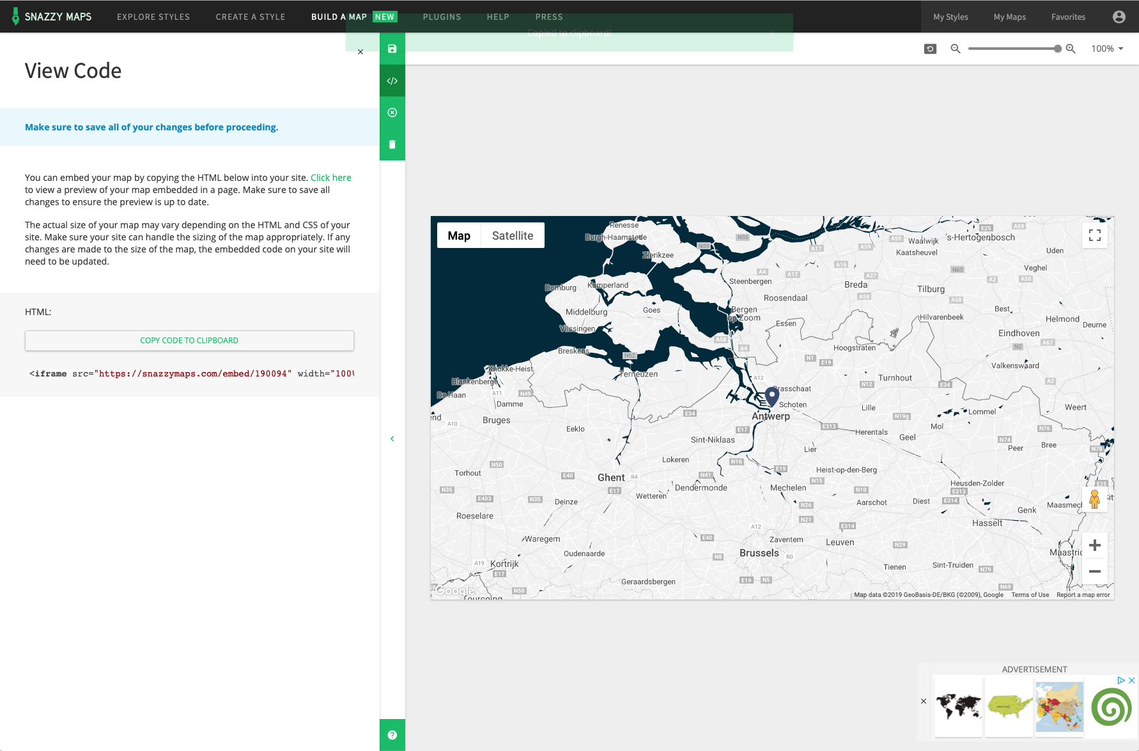Viewport: 1139px width, 751px height.
Task: Click the zoom slider handle
Action: (x=1058, y=49)
